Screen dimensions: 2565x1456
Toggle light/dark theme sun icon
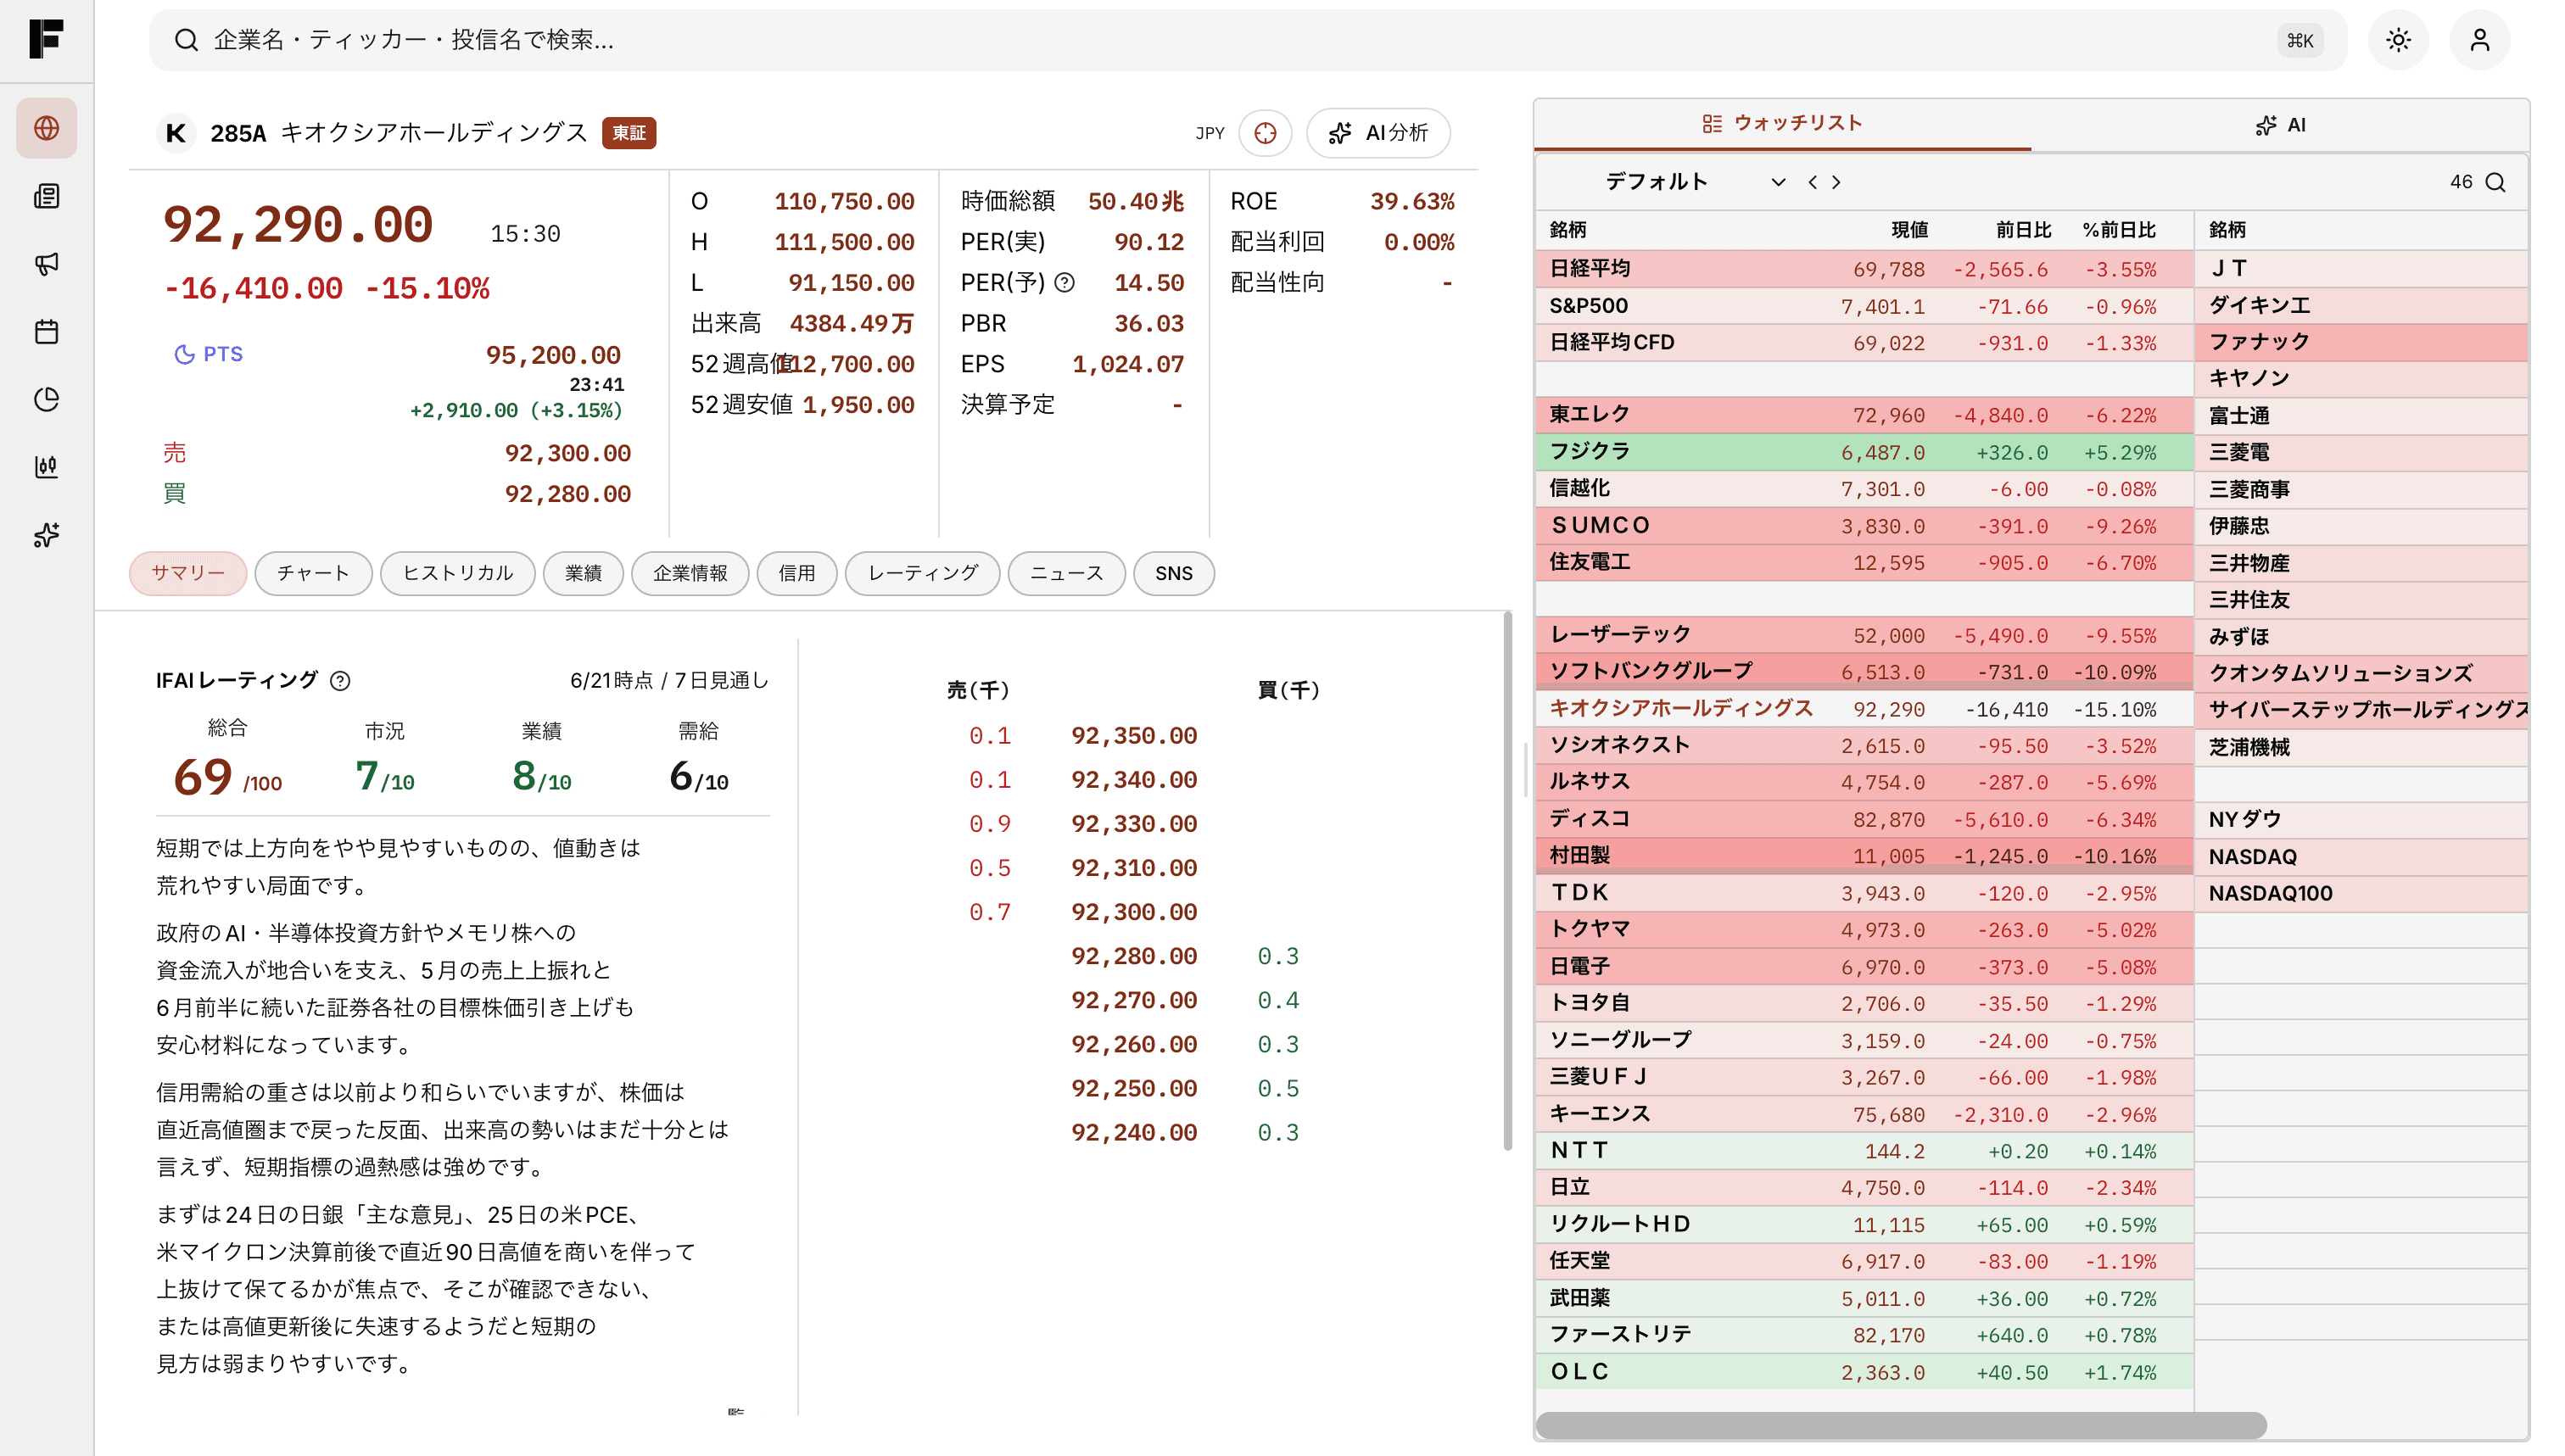pyautogui.click(x=2398, y=40)
